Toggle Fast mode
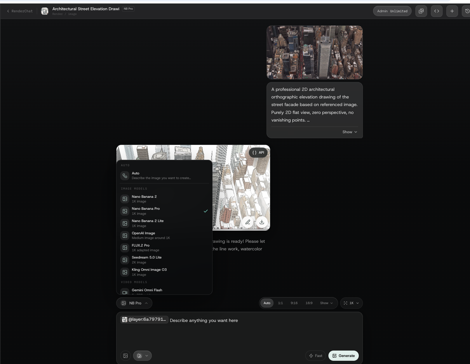 pos(315,356)
